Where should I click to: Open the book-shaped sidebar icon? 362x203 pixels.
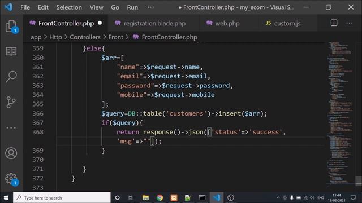tap(11, 51)
